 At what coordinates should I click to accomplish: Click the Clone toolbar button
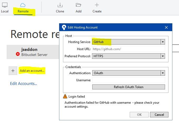coord(60,8)
